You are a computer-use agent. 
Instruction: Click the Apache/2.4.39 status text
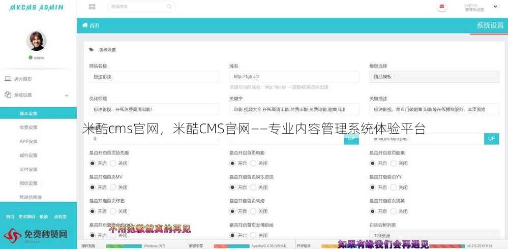[268, 246]
